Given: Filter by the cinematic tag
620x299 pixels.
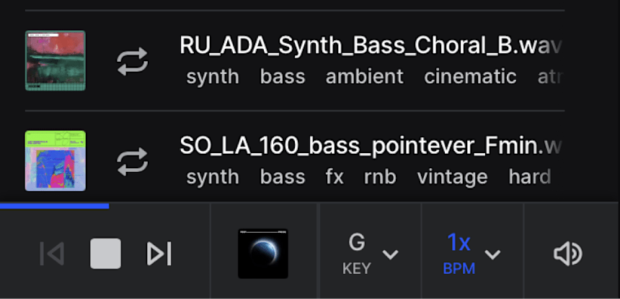Looking at the screenshot, I should (470, 76).
